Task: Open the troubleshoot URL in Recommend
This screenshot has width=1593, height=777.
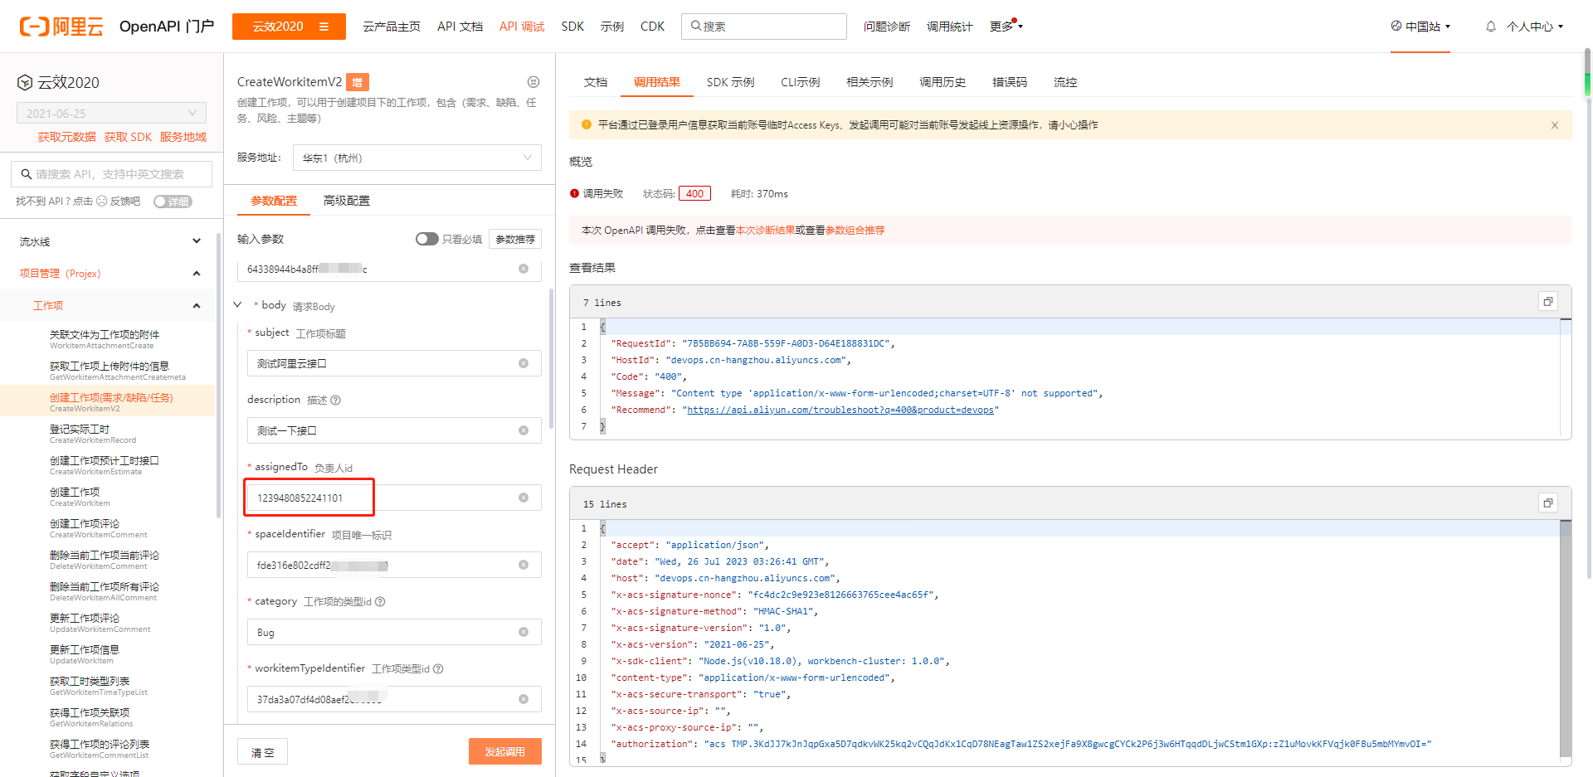Action: tap(840, 410)
